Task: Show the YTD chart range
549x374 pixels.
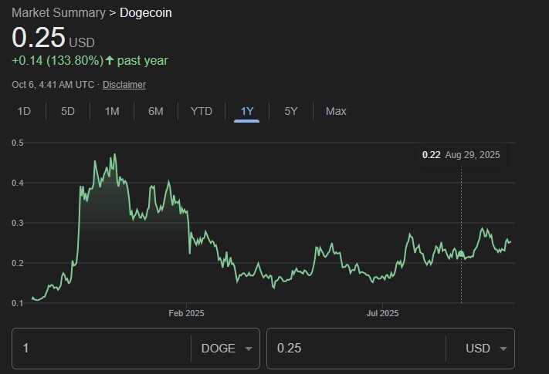Action: coord(202,111)
